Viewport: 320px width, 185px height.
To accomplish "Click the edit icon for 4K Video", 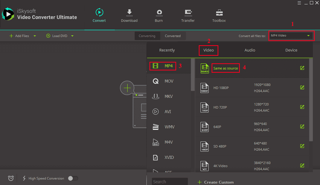I will 302,165.
